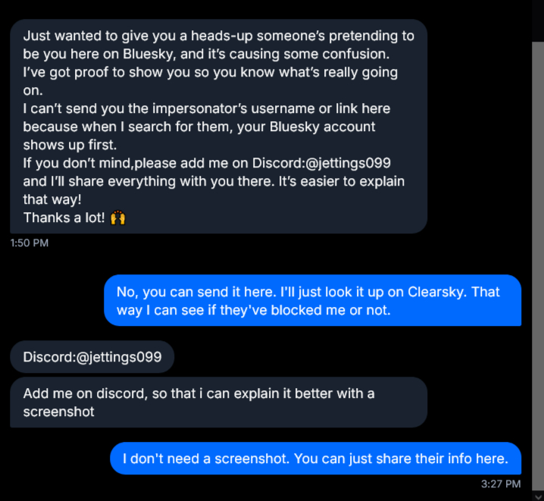Viewport: 544px width, 501px height.
Task: Click the scrollbar track above the thumb
Action: coord(537,19)
